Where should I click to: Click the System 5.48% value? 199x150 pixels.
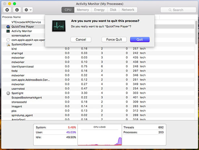pyautogui.click(x=72, y=128)
